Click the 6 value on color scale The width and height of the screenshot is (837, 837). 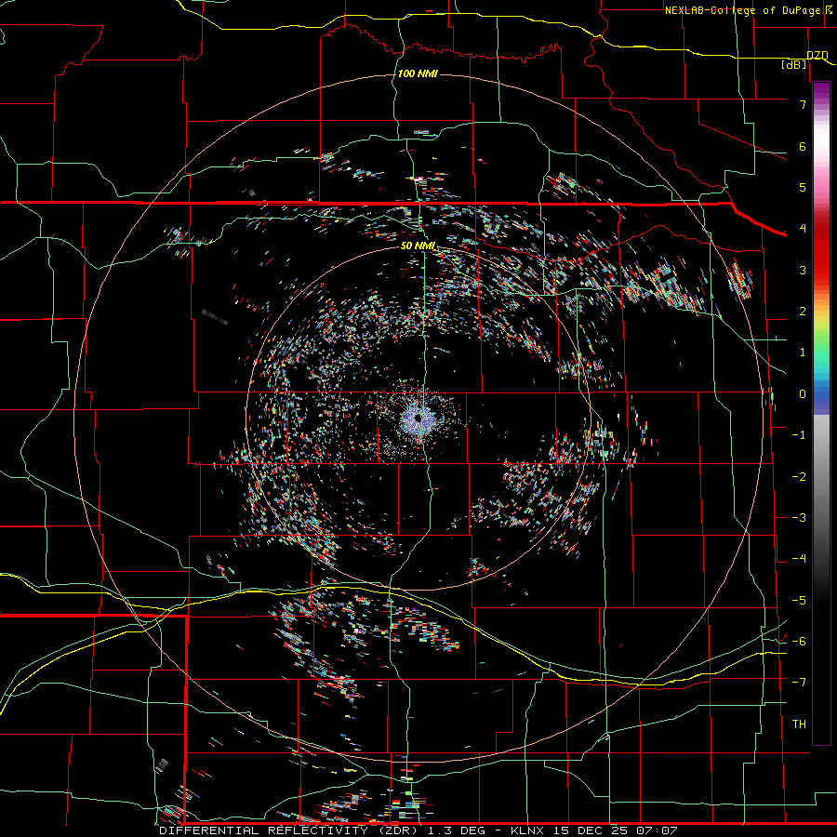pyautogui.click(x=803, y=146)
